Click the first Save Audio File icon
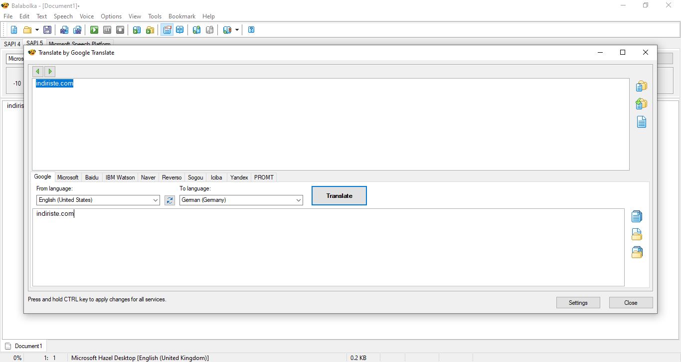 [64, 30]
